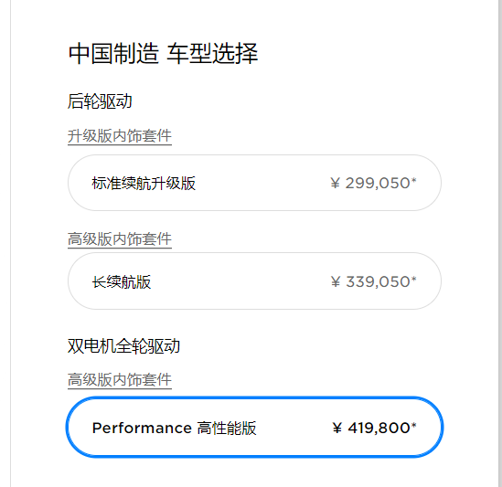Click the 后轮驱动 section title

pyautogui.click(x=100, y=101)
